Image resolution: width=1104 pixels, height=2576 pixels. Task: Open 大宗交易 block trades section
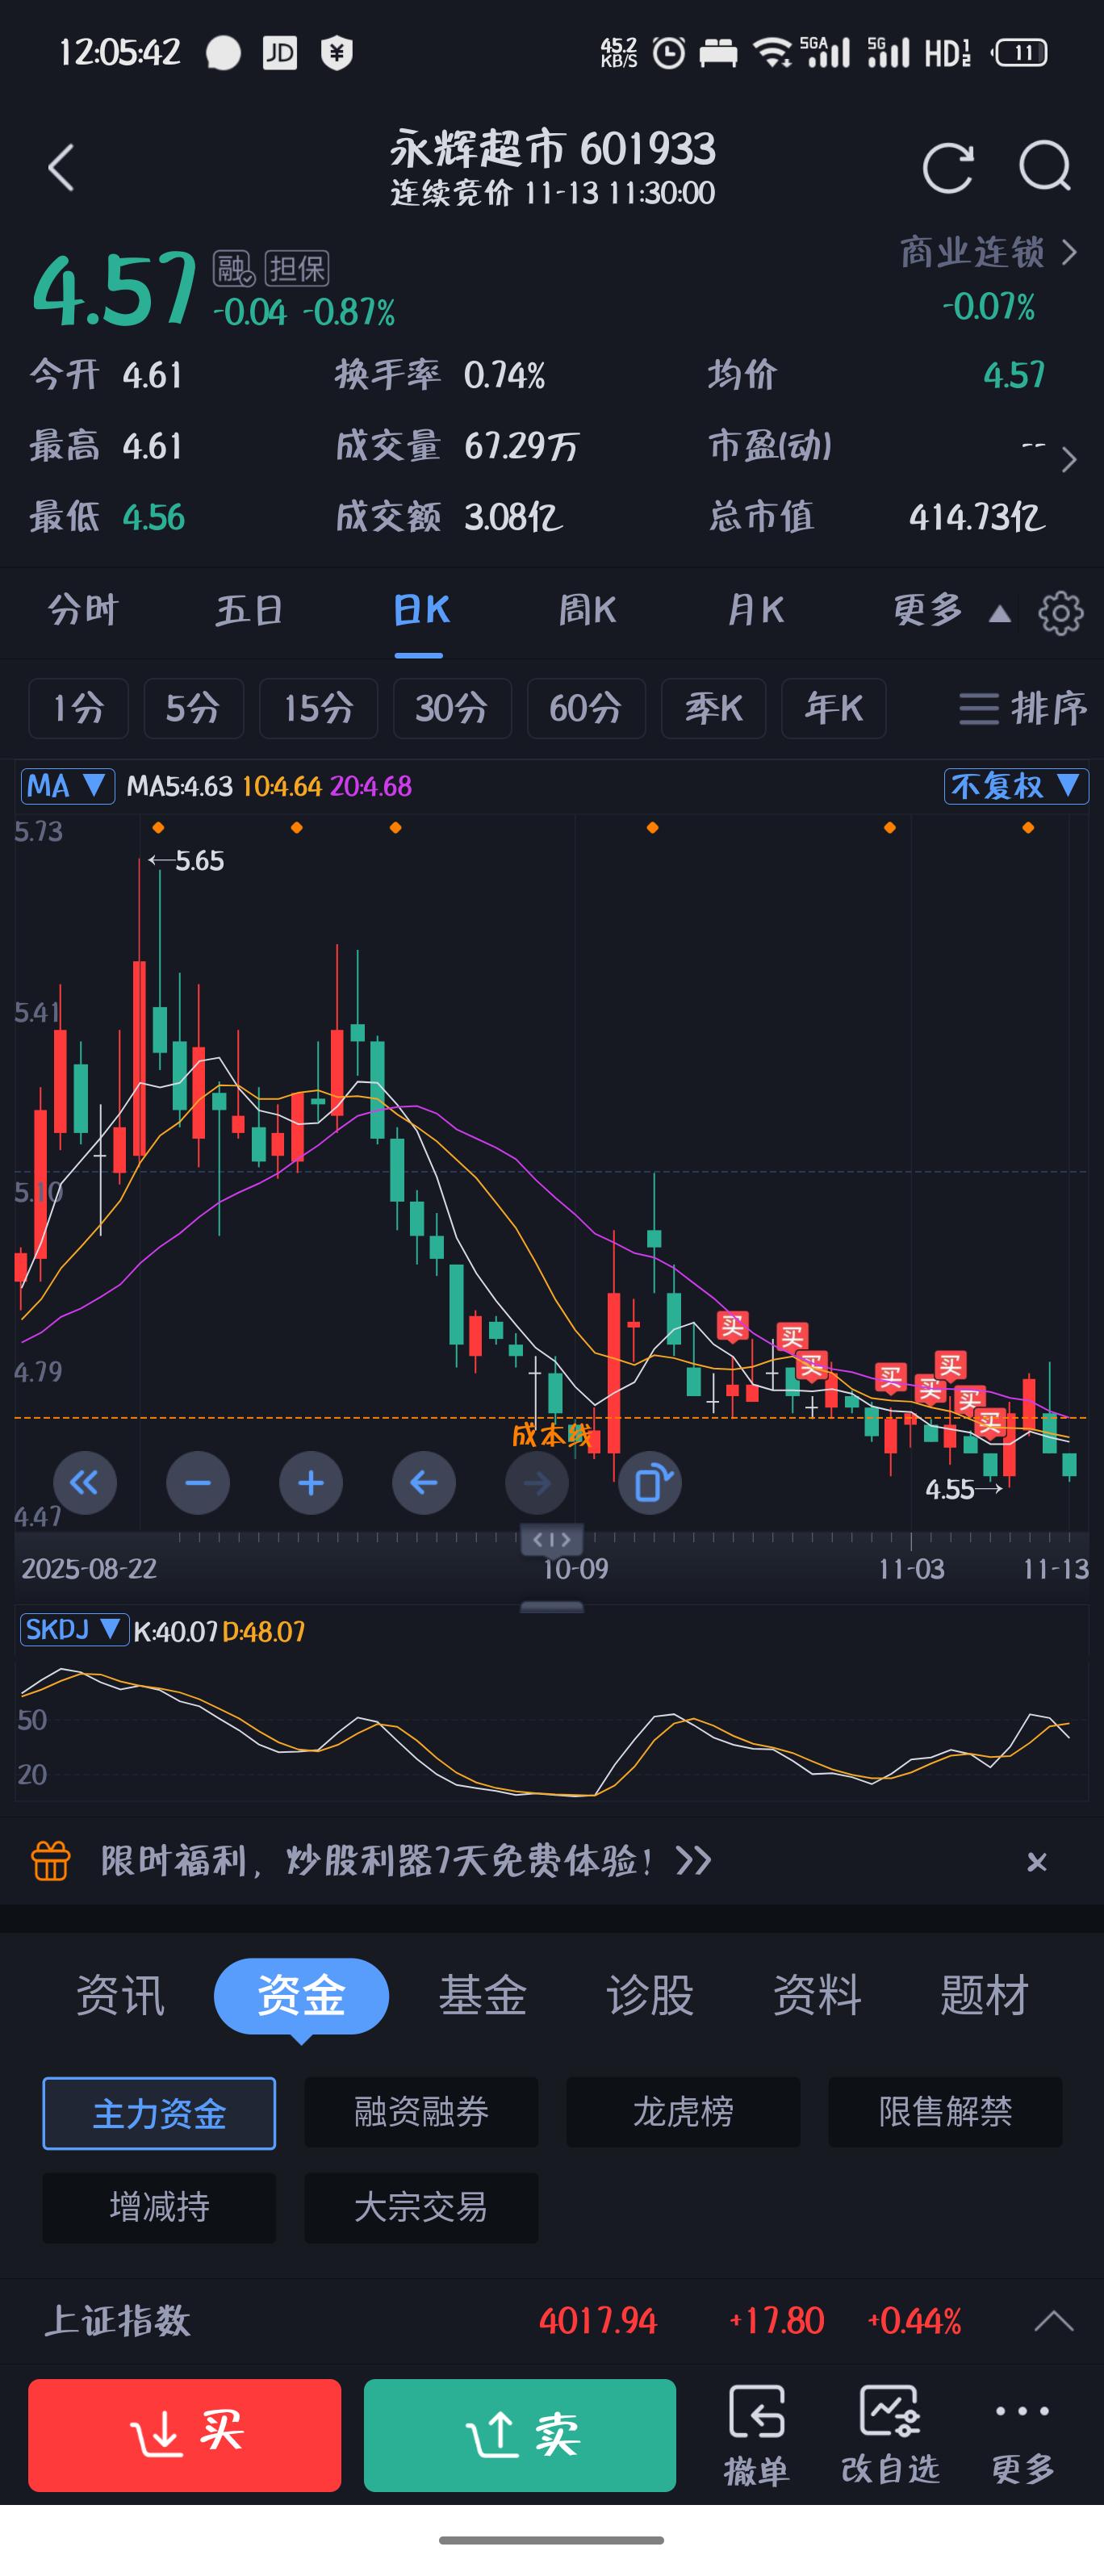421,2207
